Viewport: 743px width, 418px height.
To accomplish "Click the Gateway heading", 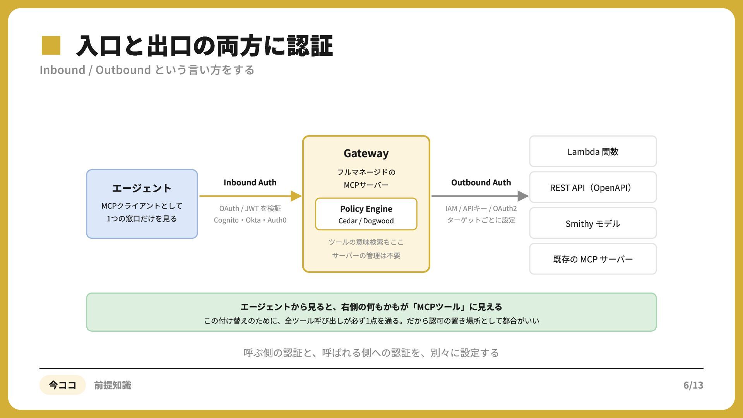I will pyautogui.click(x=366, y=154).
